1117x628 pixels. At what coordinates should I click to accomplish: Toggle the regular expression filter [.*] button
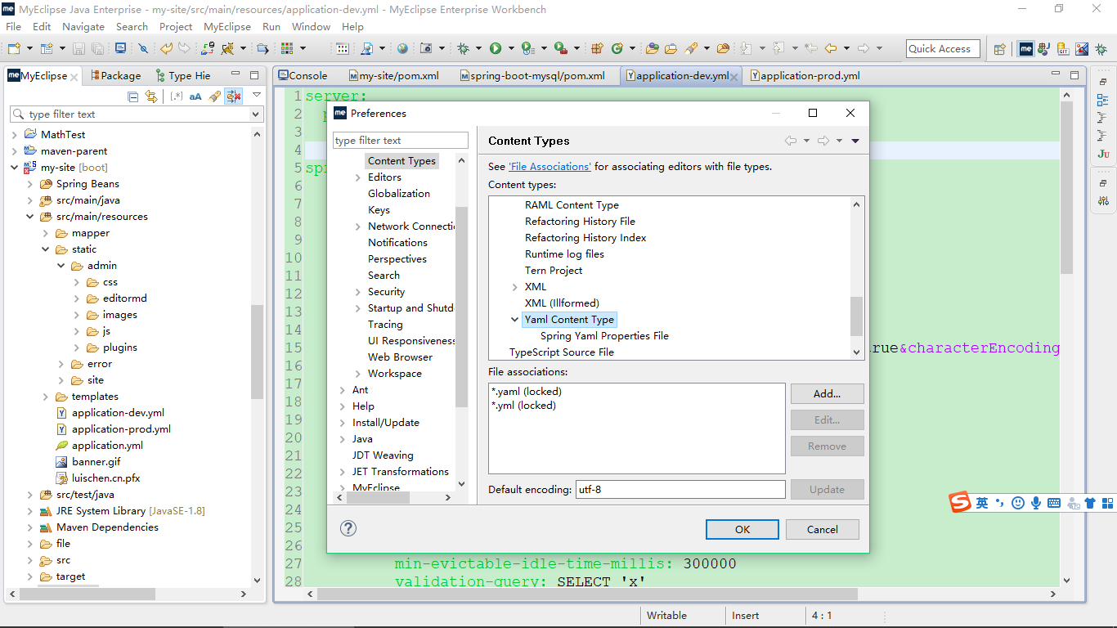tap(176, 96)
